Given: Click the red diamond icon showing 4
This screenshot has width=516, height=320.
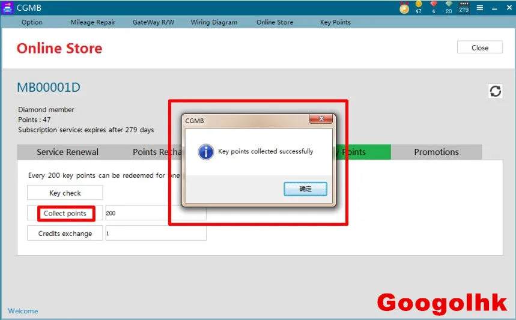Looking at the screenshot, I should point(433,7).
